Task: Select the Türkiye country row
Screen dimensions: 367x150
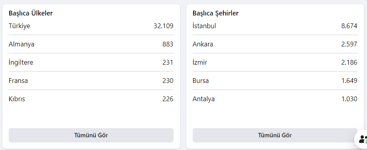Action: point(91,26)
